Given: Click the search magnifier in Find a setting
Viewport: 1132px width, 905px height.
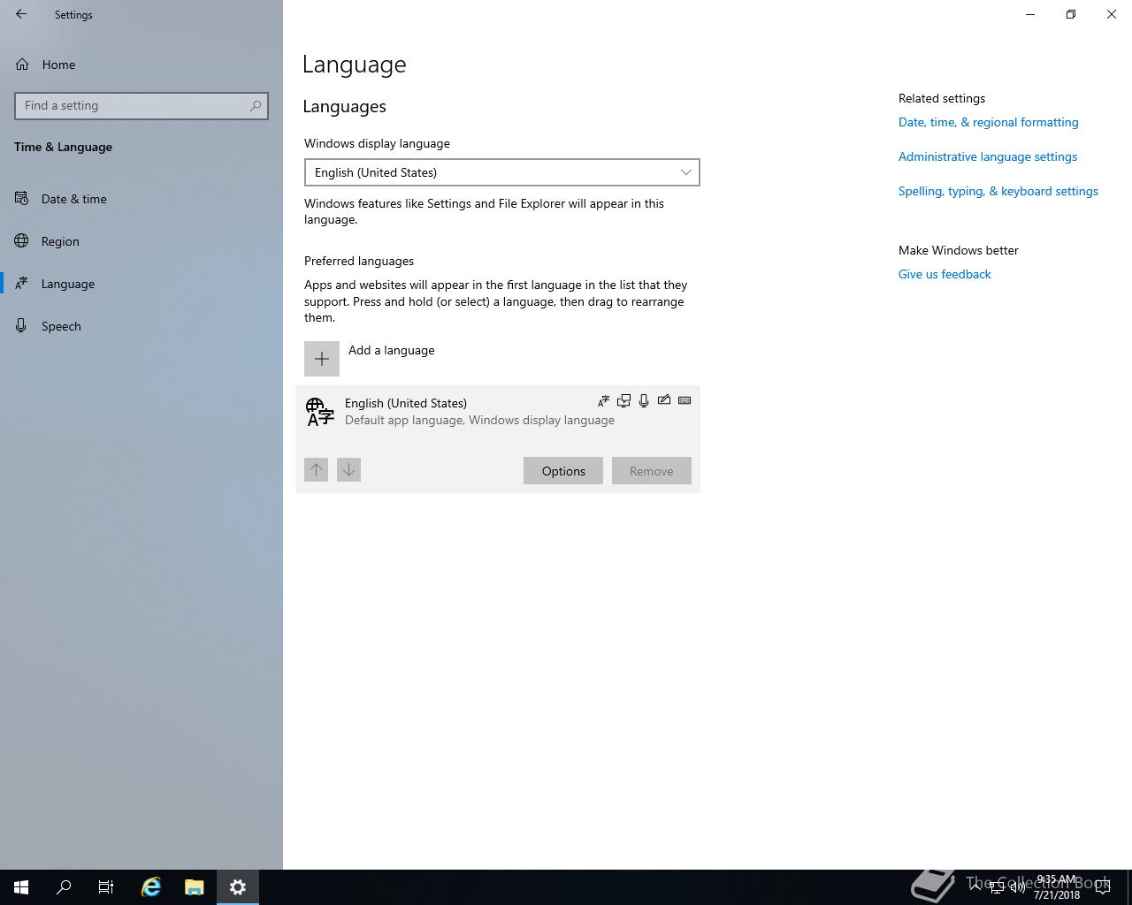Looking at the screenshot, I should pos(256,106).
